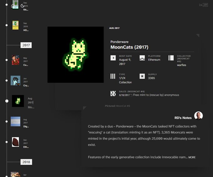Open the Apr 2018 timeline thumbnail
The width and height of the screenshot is (213, 177).
click(15, 174)
